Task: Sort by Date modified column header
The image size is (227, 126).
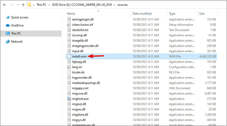Action: (142, 14)
